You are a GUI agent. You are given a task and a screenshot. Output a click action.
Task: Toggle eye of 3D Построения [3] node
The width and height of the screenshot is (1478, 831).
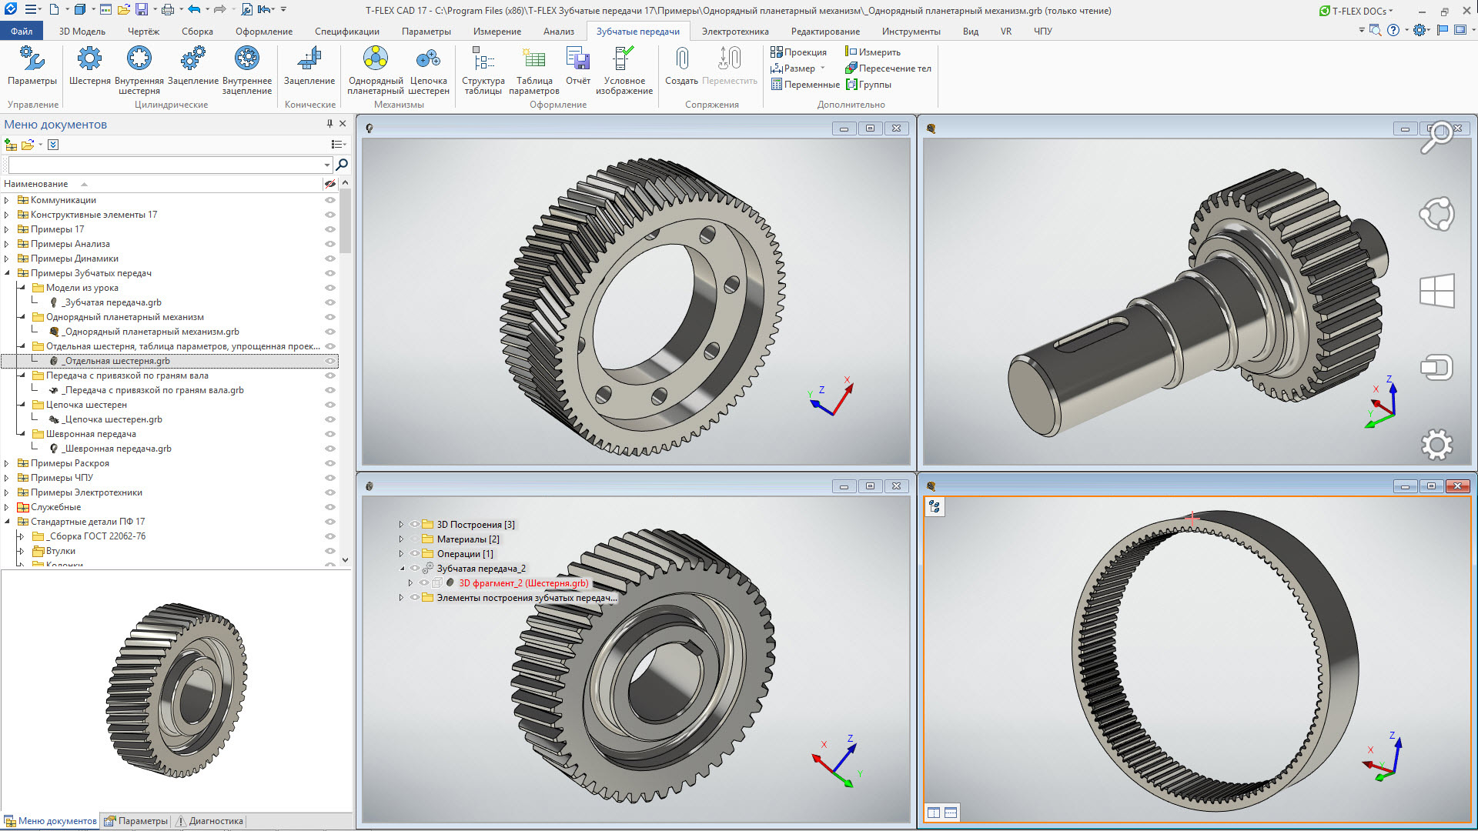click(x=414, y=525)
